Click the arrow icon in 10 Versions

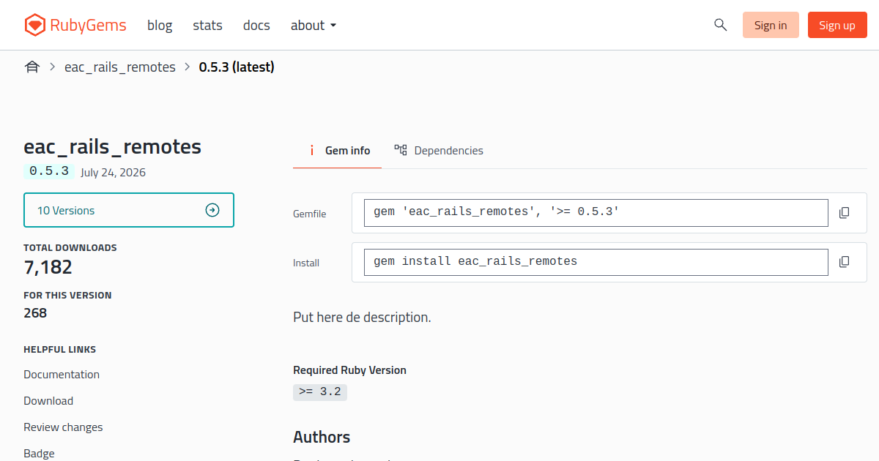[x=212, y=211]
